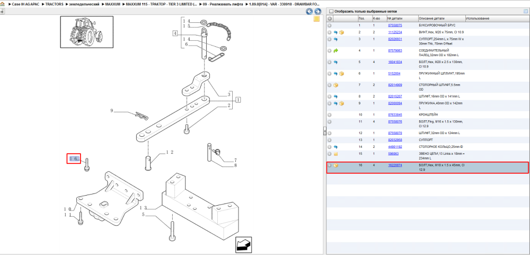Open part number link 87558075
530x255 pixels.
click(395, 25)
